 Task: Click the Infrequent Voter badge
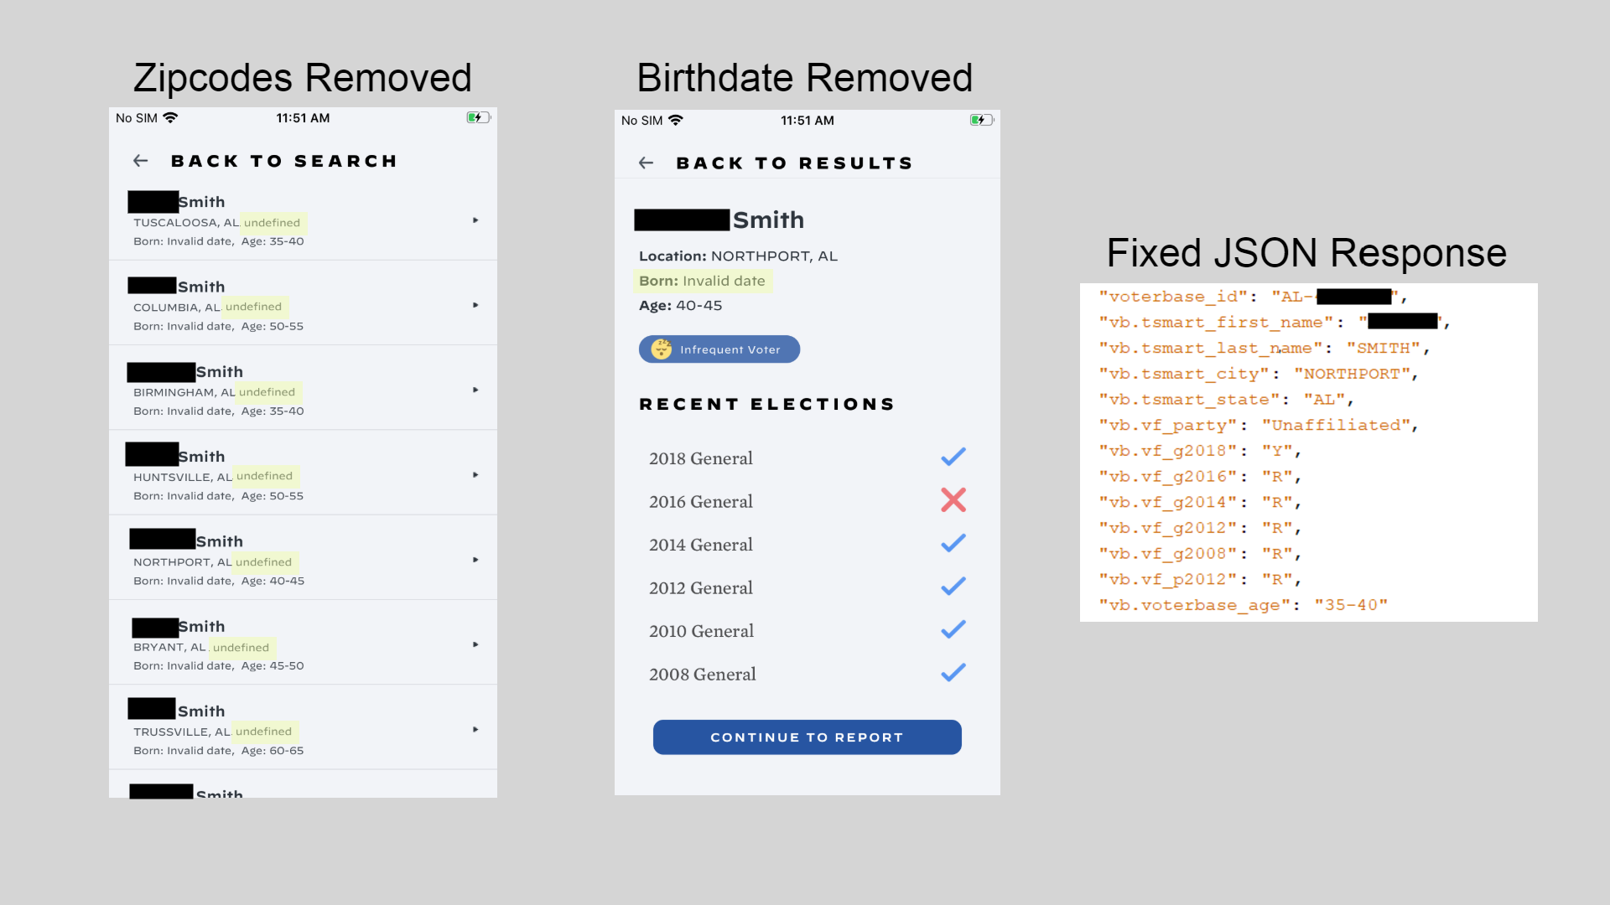(719, 349)
